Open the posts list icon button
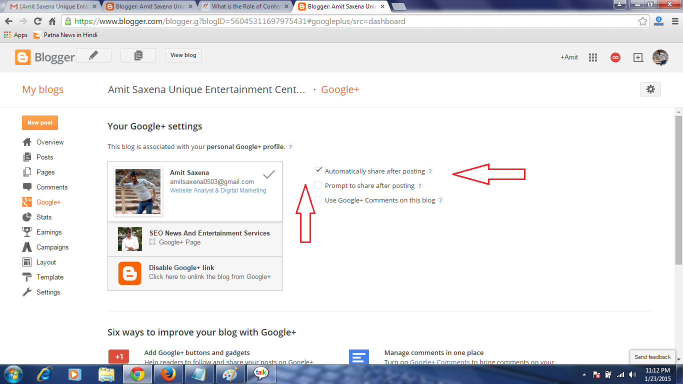The height and width of the screenshot is (384, 683). pos(138,55)
